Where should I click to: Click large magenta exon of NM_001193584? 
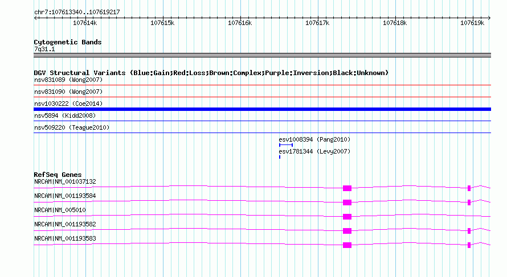[x=347, y=202]
